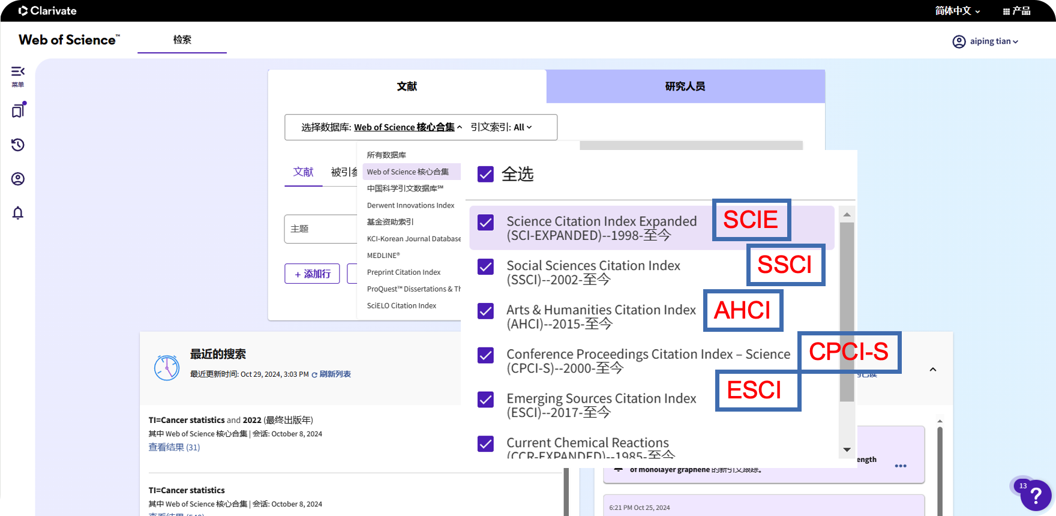Switch to the main Documents tab
The image size is (1056, 516).
click(x=407, y=86)
